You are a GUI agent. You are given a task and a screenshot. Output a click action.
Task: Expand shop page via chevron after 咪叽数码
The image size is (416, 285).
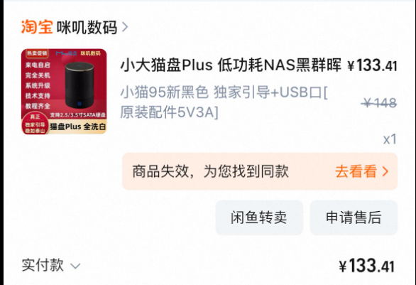tap(125, 27)
